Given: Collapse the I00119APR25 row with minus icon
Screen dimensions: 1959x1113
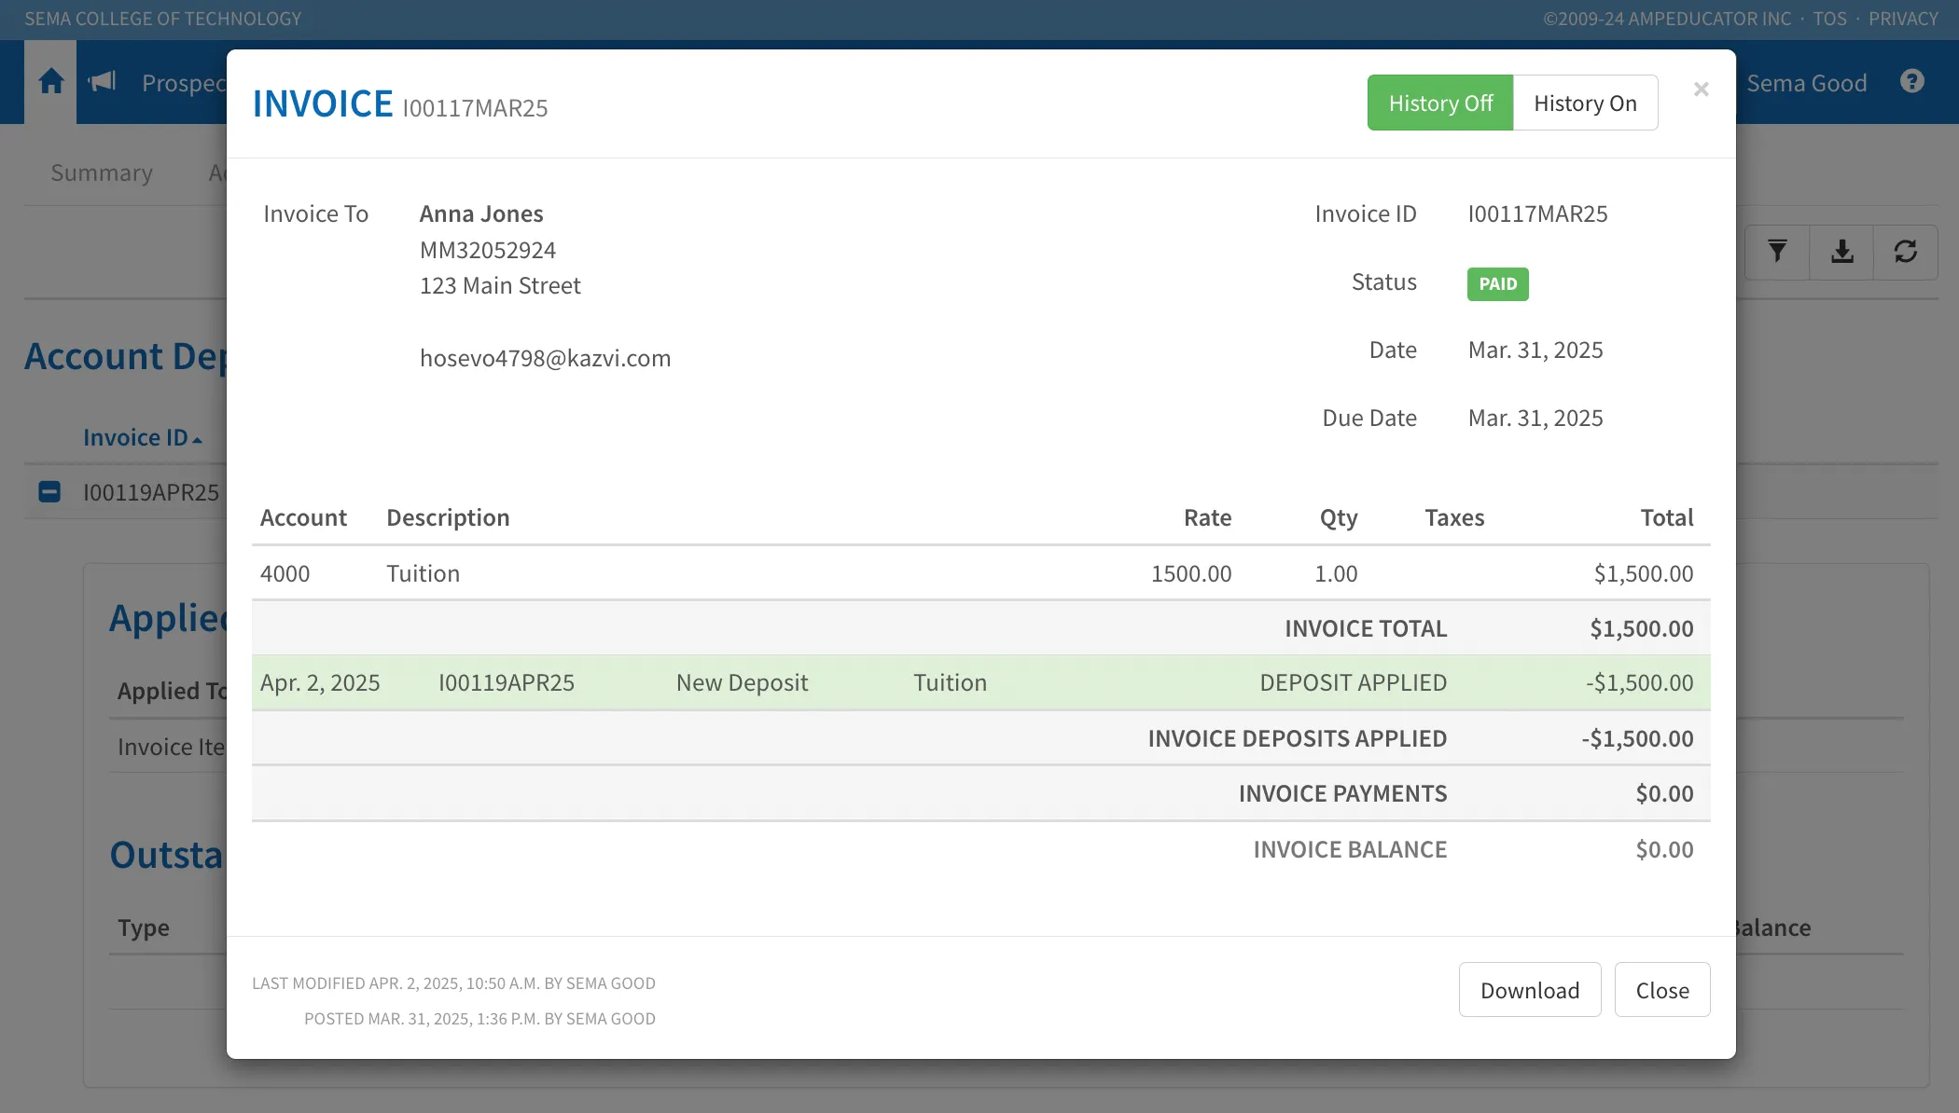Looking at the screenshot, I should (49, 491).
